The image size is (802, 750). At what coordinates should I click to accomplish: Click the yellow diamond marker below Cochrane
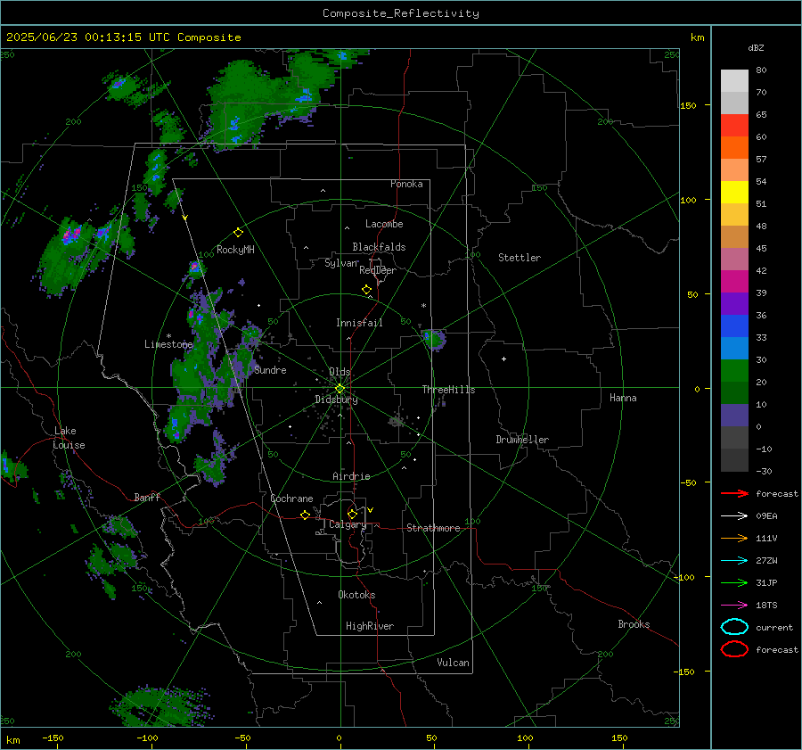click(306, 515)
